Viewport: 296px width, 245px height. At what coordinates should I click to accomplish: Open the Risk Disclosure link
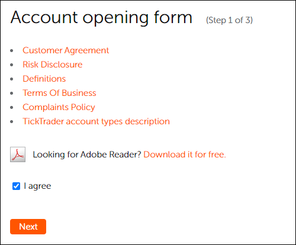click(x=53, y=65)
